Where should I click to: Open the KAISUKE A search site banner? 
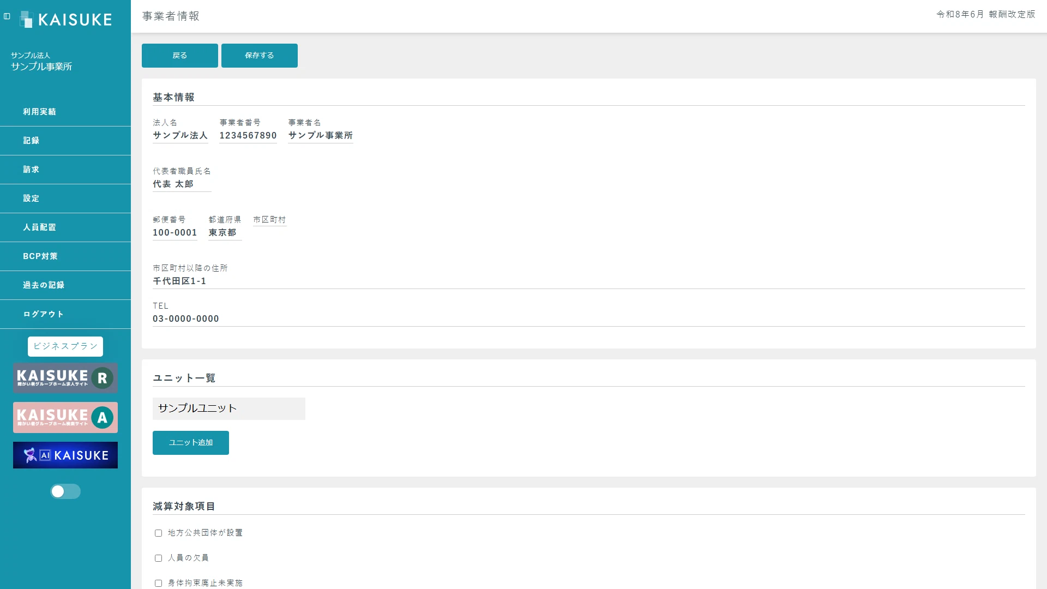tap(65, 418)
